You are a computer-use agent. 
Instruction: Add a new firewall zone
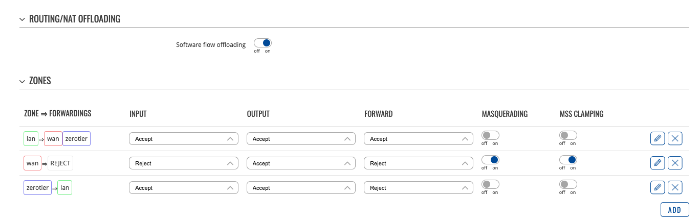click(x=675, y=210)
